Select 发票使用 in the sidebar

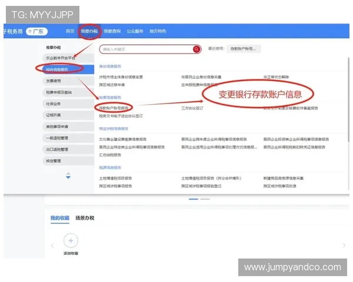pos(68,80)
